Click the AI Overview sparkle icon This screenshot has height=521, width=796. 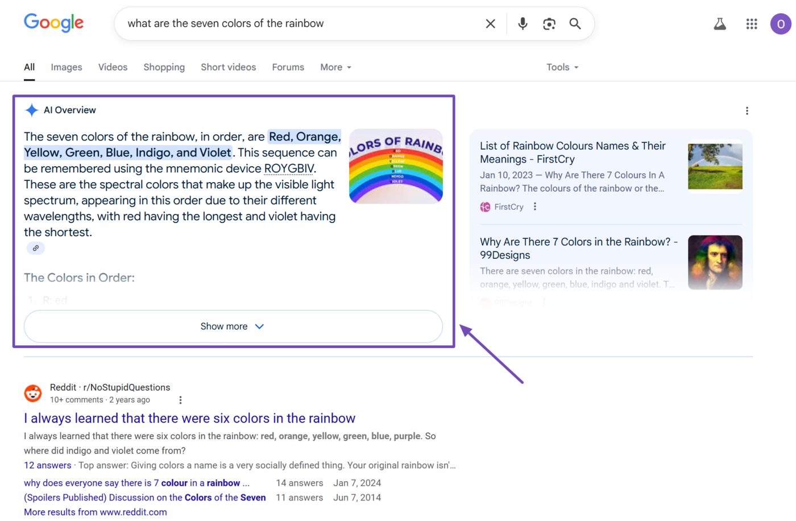pyautogui.click(x=32, y=110)
